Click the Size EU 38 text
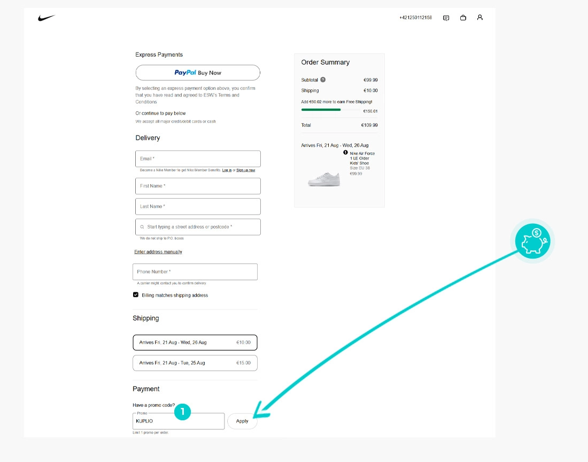 (x=360, y=168)
